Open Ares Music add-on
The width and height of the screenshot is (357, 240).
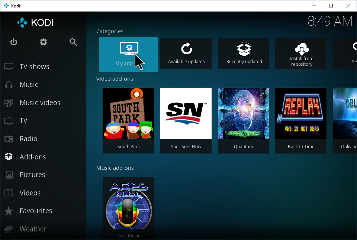point(128,208)
